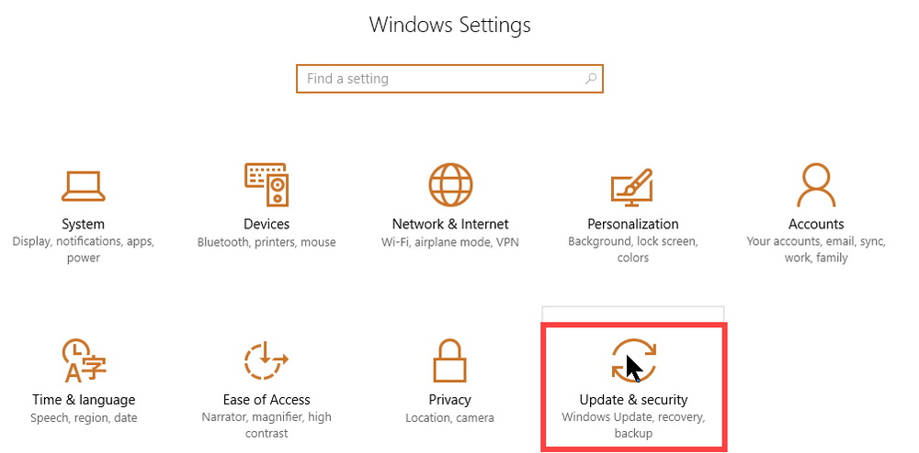This screenshot has height=453, width=919.
Task: Select the Update & security refresh arrows icon
Action: tap(633, 360)
